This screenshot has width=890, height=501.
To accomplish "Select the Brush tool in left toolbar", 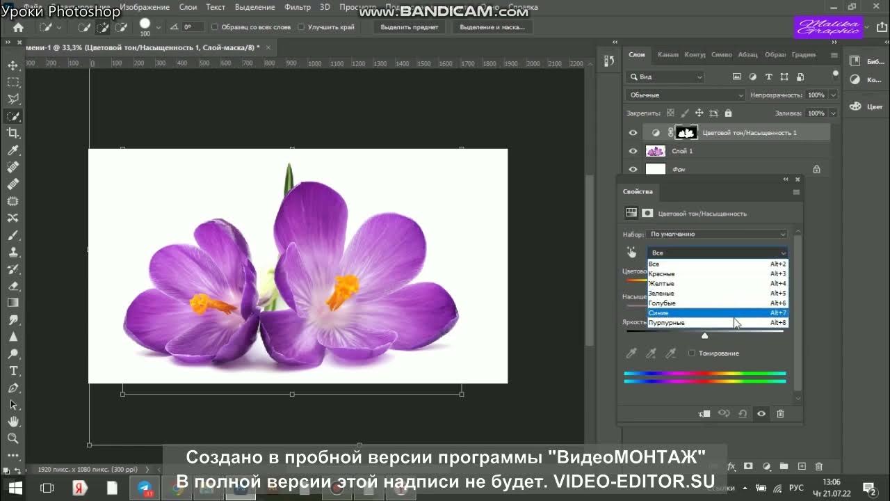I will click(13, 235).
